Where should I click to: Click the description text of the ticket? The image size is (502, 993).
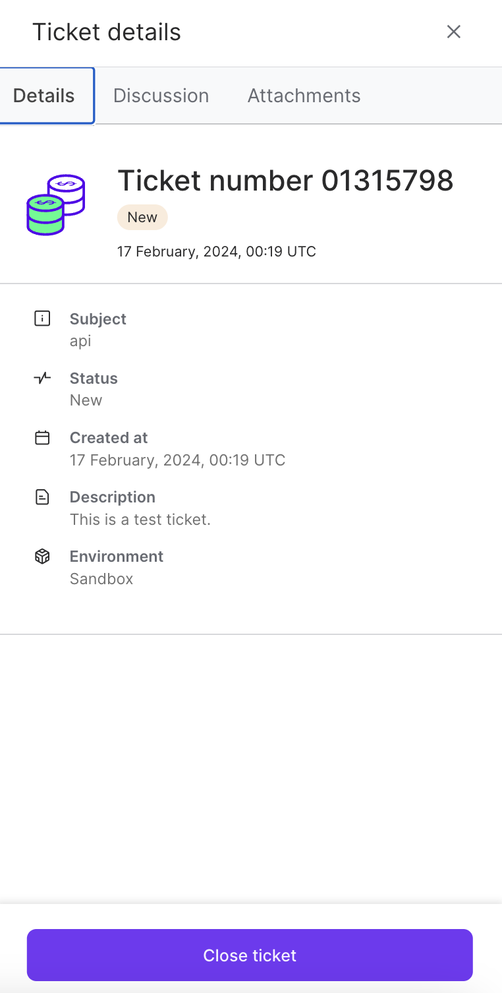pos(140,519)
